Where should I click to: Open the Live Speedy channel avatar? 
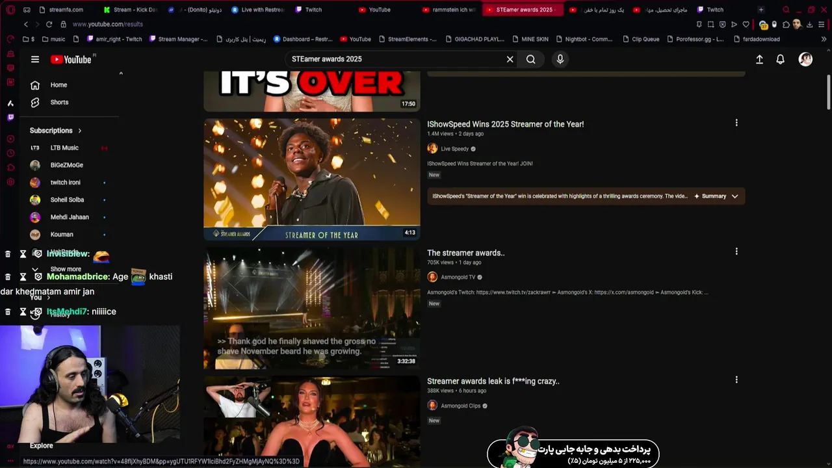pos(432,148)
